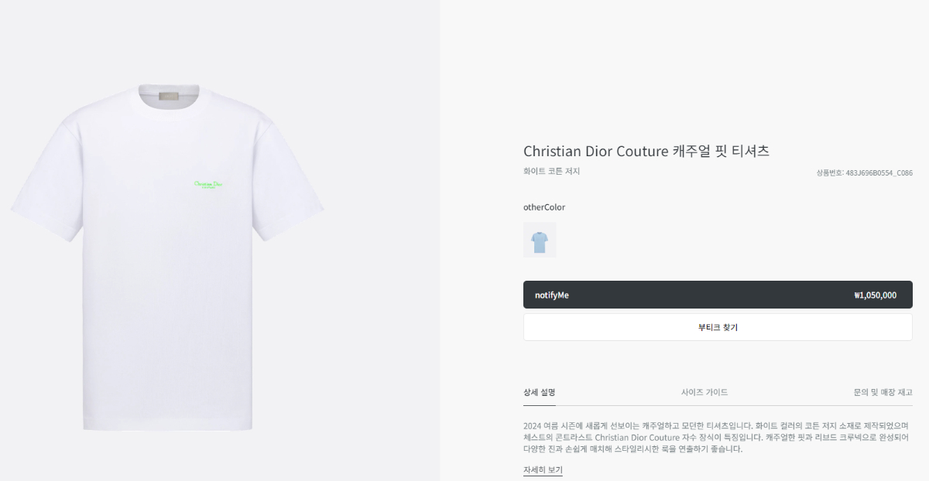Click the green Christian Dior chest logo

point(209,185)
